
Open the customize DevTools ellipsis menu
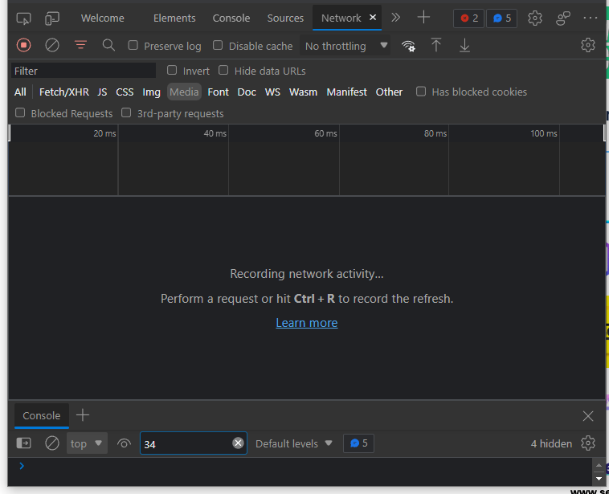click(590, 18)
